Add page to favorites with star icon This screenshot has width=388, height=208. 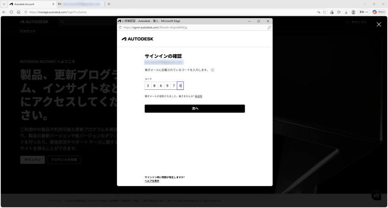click(x=324, y=12)
